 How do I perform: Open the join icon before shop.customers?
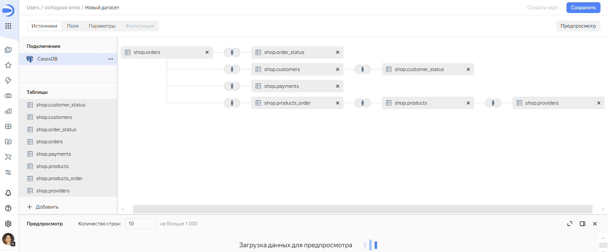tap(232, 69)
